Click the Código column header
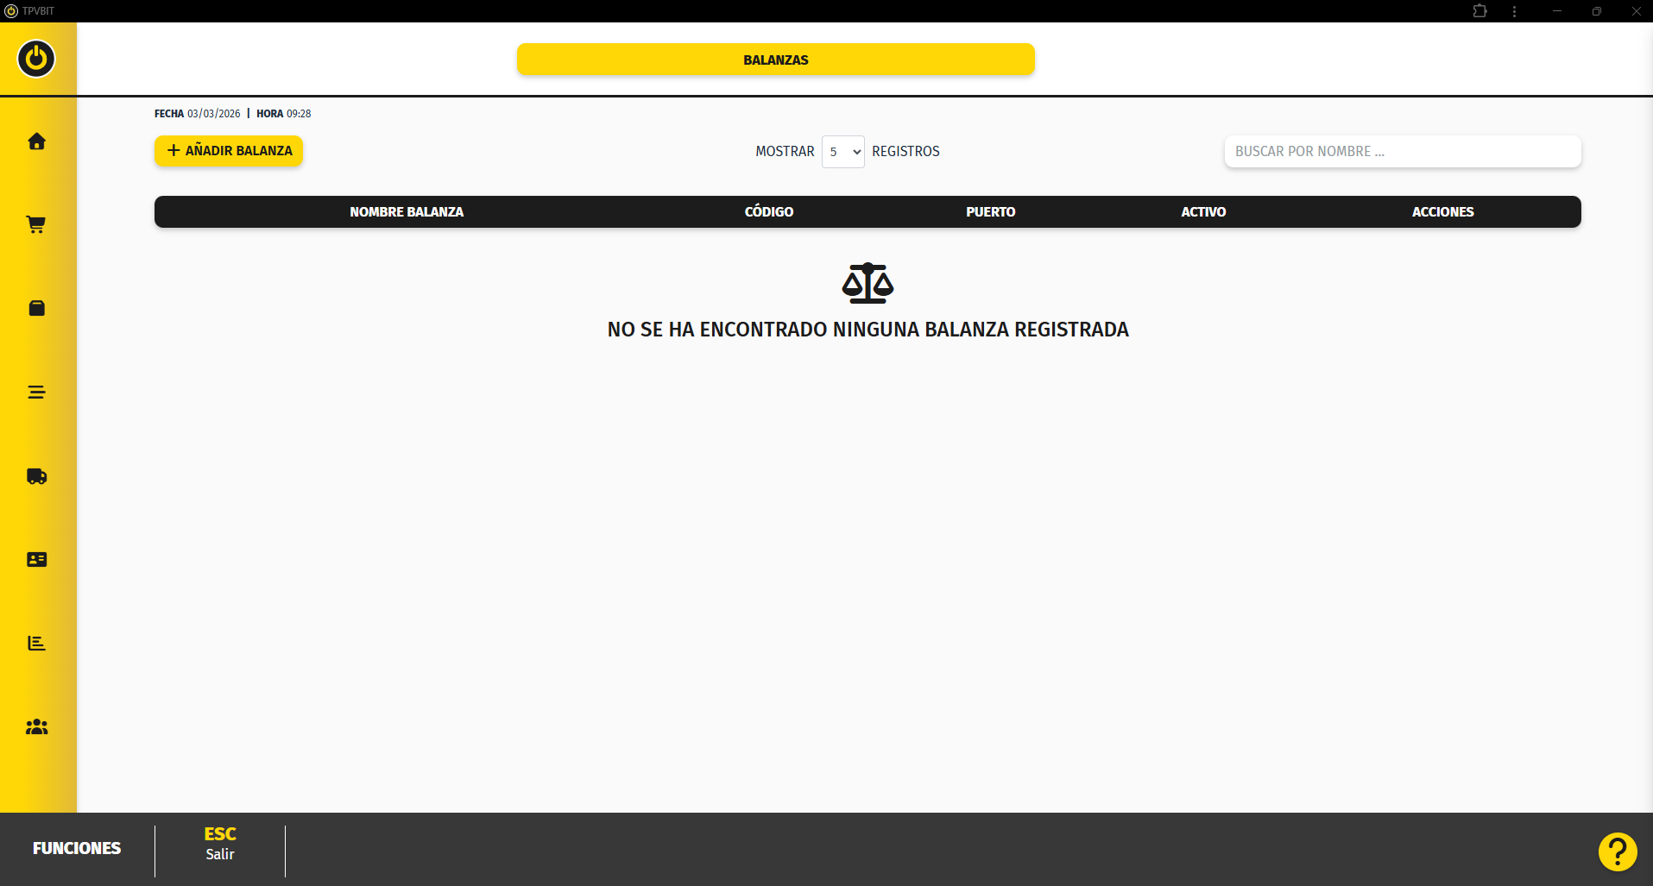Image resolution: width=1653 pixels, height=886 pixels. point(768,212)
